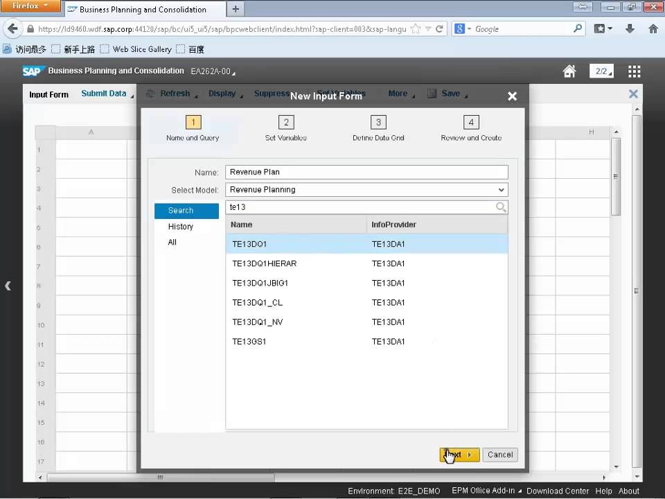Open the 新手上路 bookmark

(x=73, y=49)
